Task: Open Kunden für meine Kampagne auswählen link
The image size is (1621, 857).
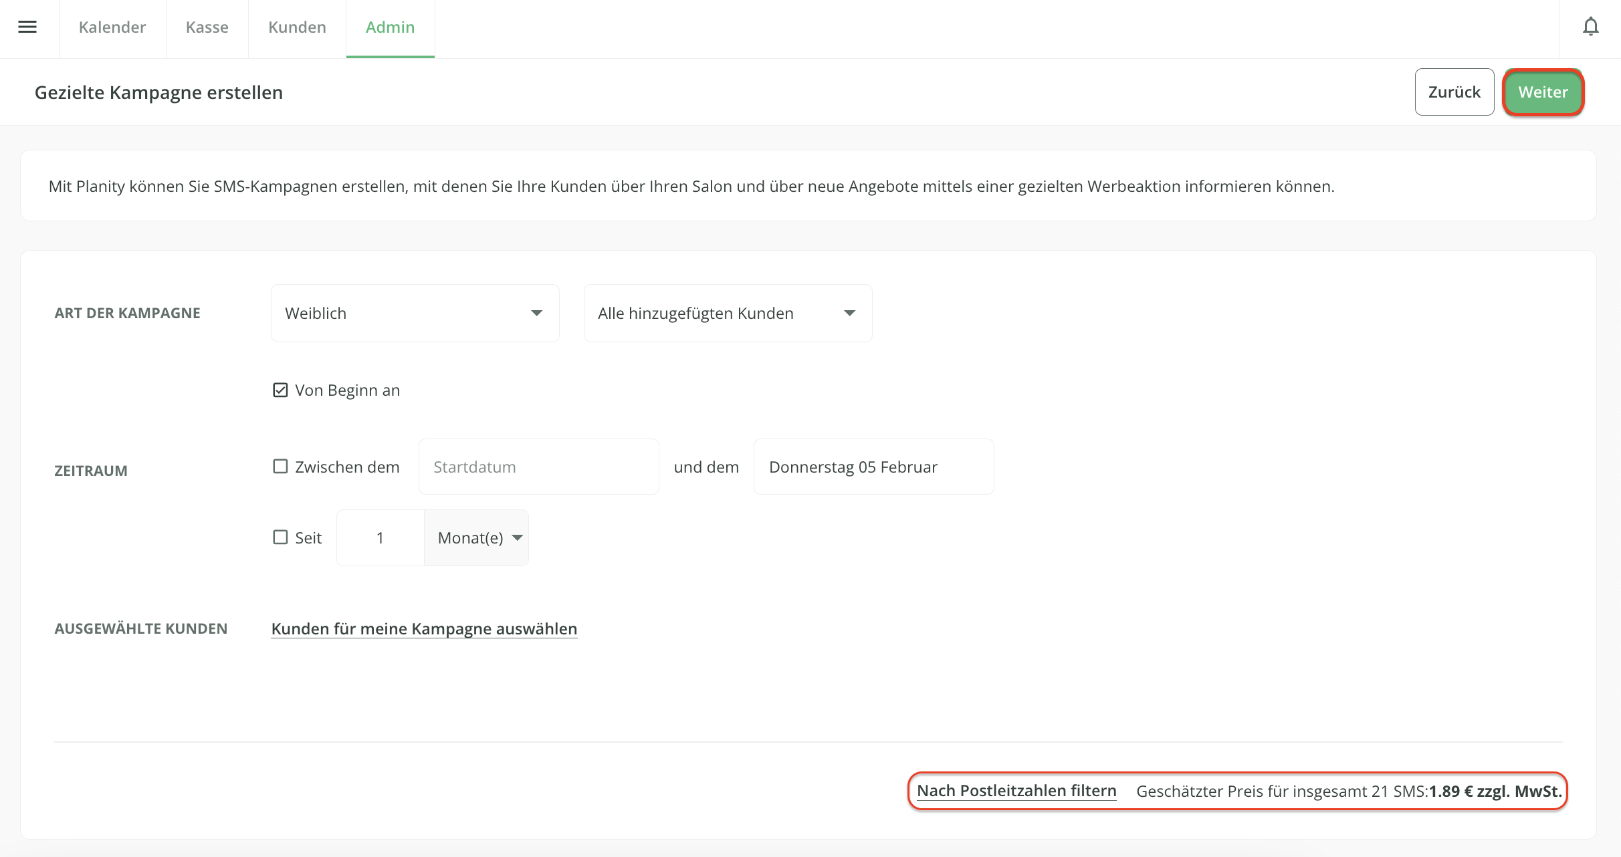Action: (424, 628)
